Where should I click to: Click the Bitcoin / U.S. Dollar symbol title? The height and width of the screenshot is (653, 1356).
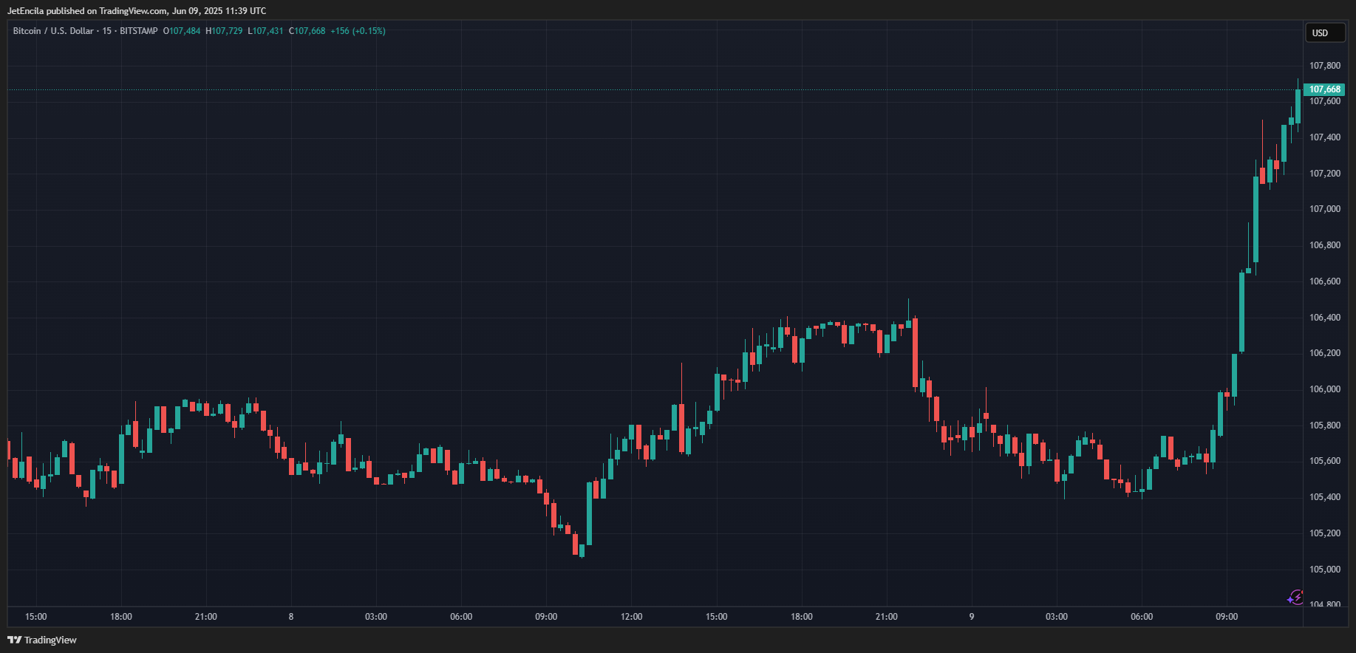53,31
